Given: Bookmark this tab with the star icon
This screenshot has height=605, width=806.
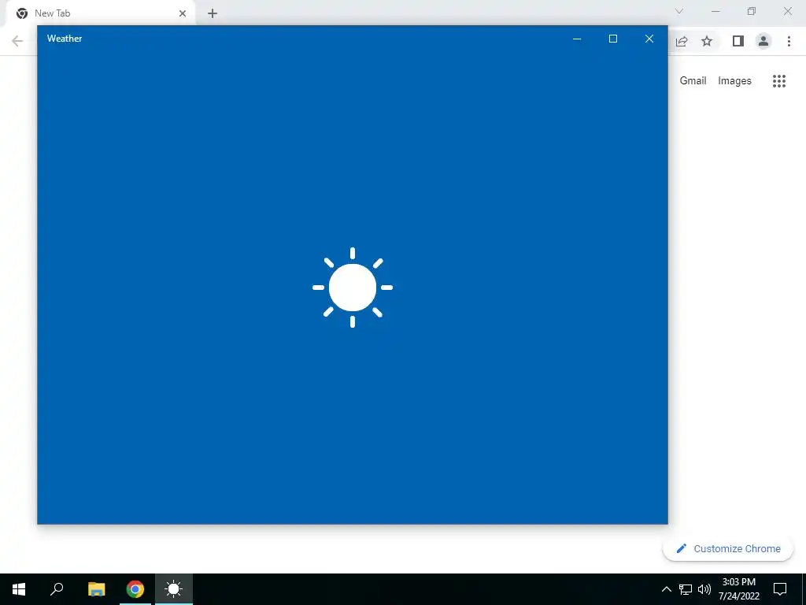Looking at the screenshot, I should (707, 41).
